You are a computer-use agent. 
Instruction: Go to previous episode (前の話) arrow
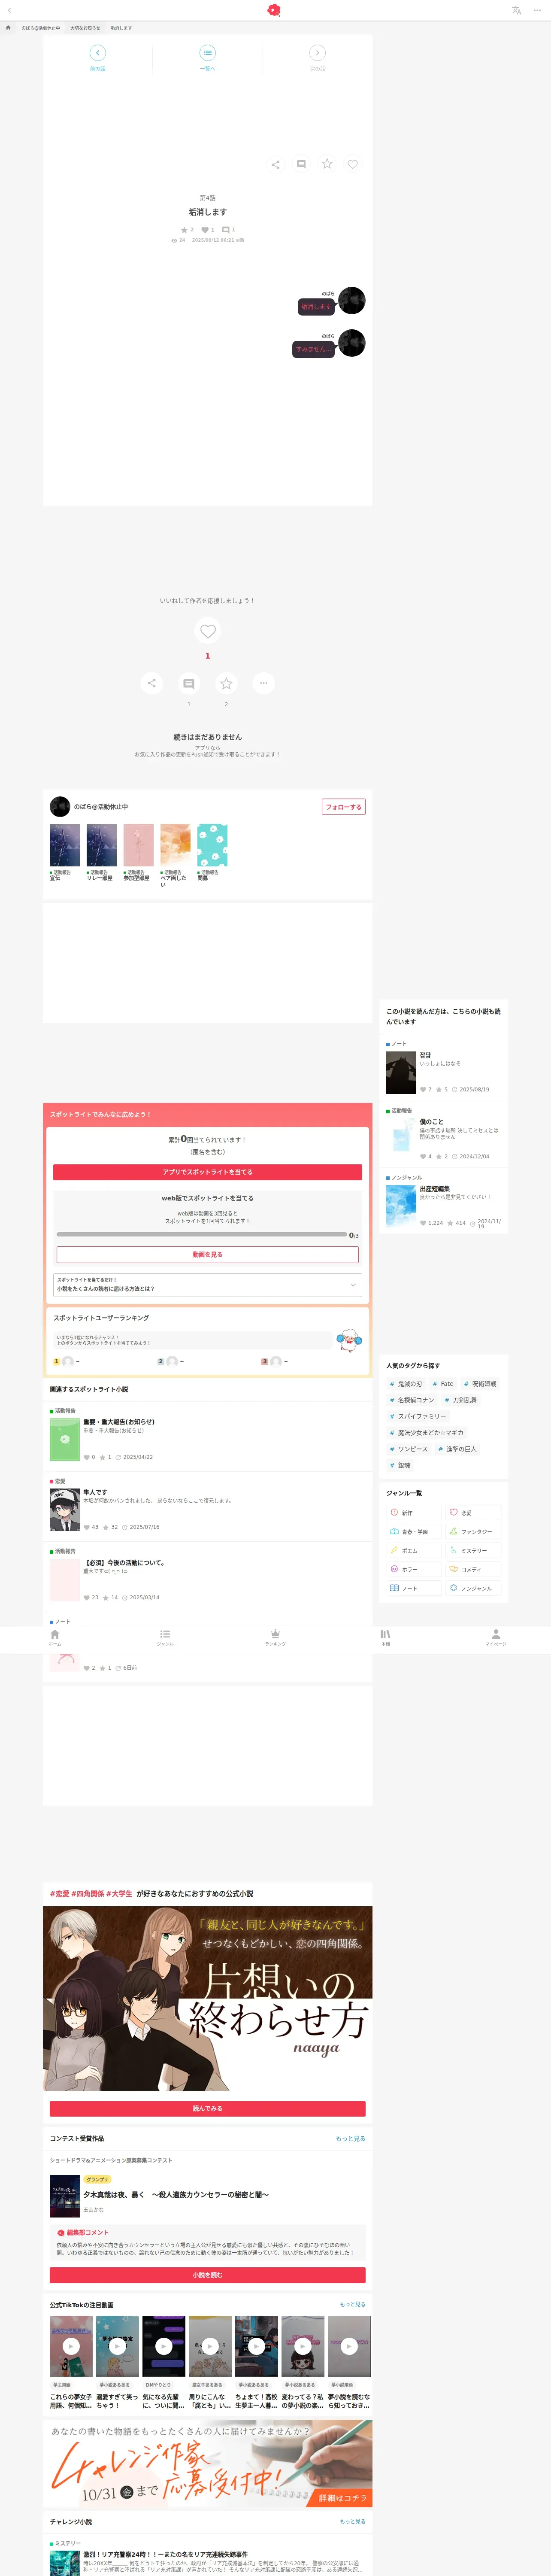coord(97,53)
